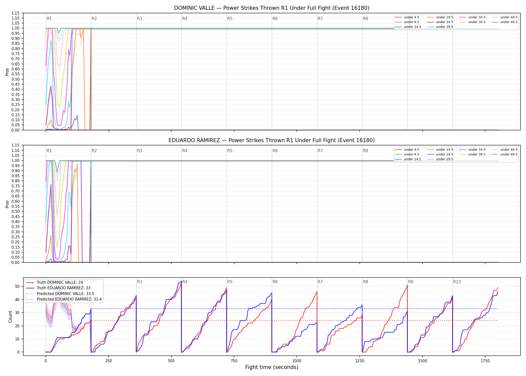Viewport: 526px width, 376px height.
Task: Click R1 round marker in Eduardo Ramirez chart
Action: coord(49,151)
